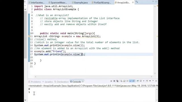Click Console scroll up arrow
The image size is (182, 102).
coord(157,90)
